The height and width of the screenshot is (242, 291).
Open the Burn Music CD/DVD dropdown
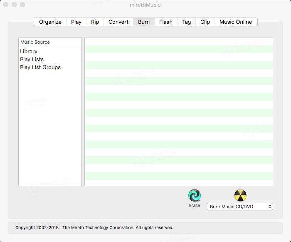(240, 207)
